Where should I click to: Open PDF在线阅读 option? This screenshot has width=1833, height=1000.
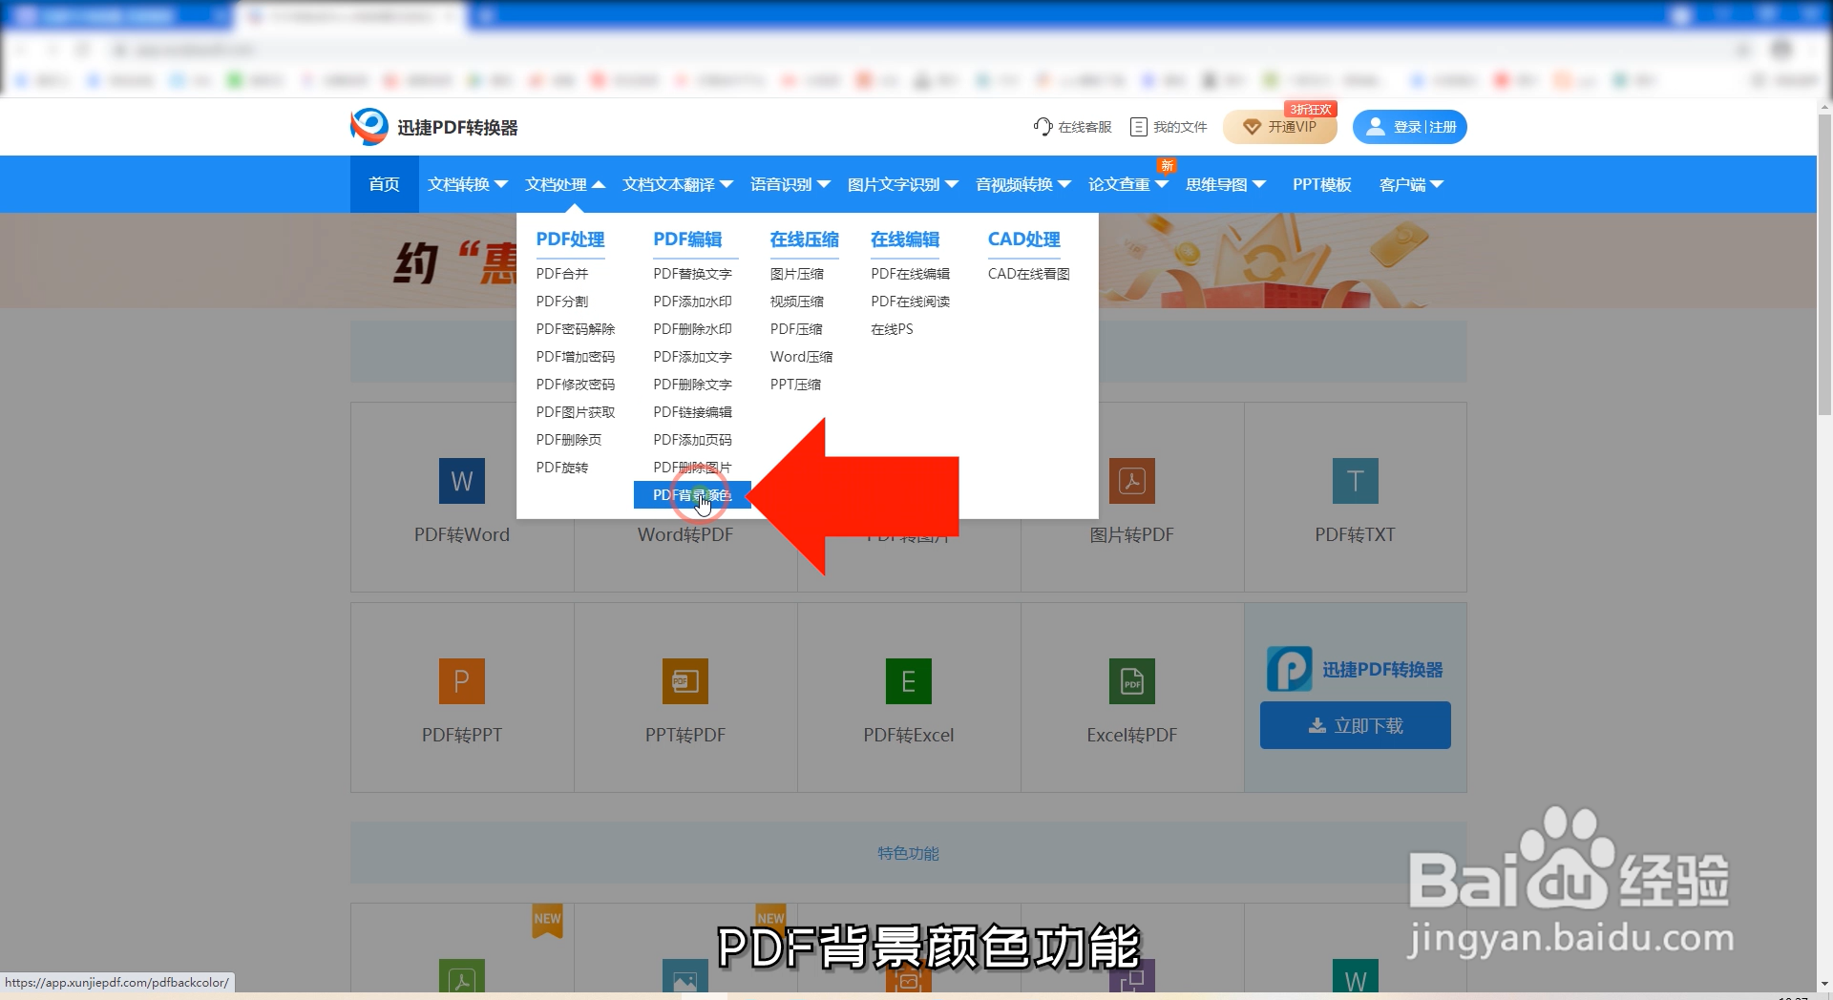click(911, 302)
